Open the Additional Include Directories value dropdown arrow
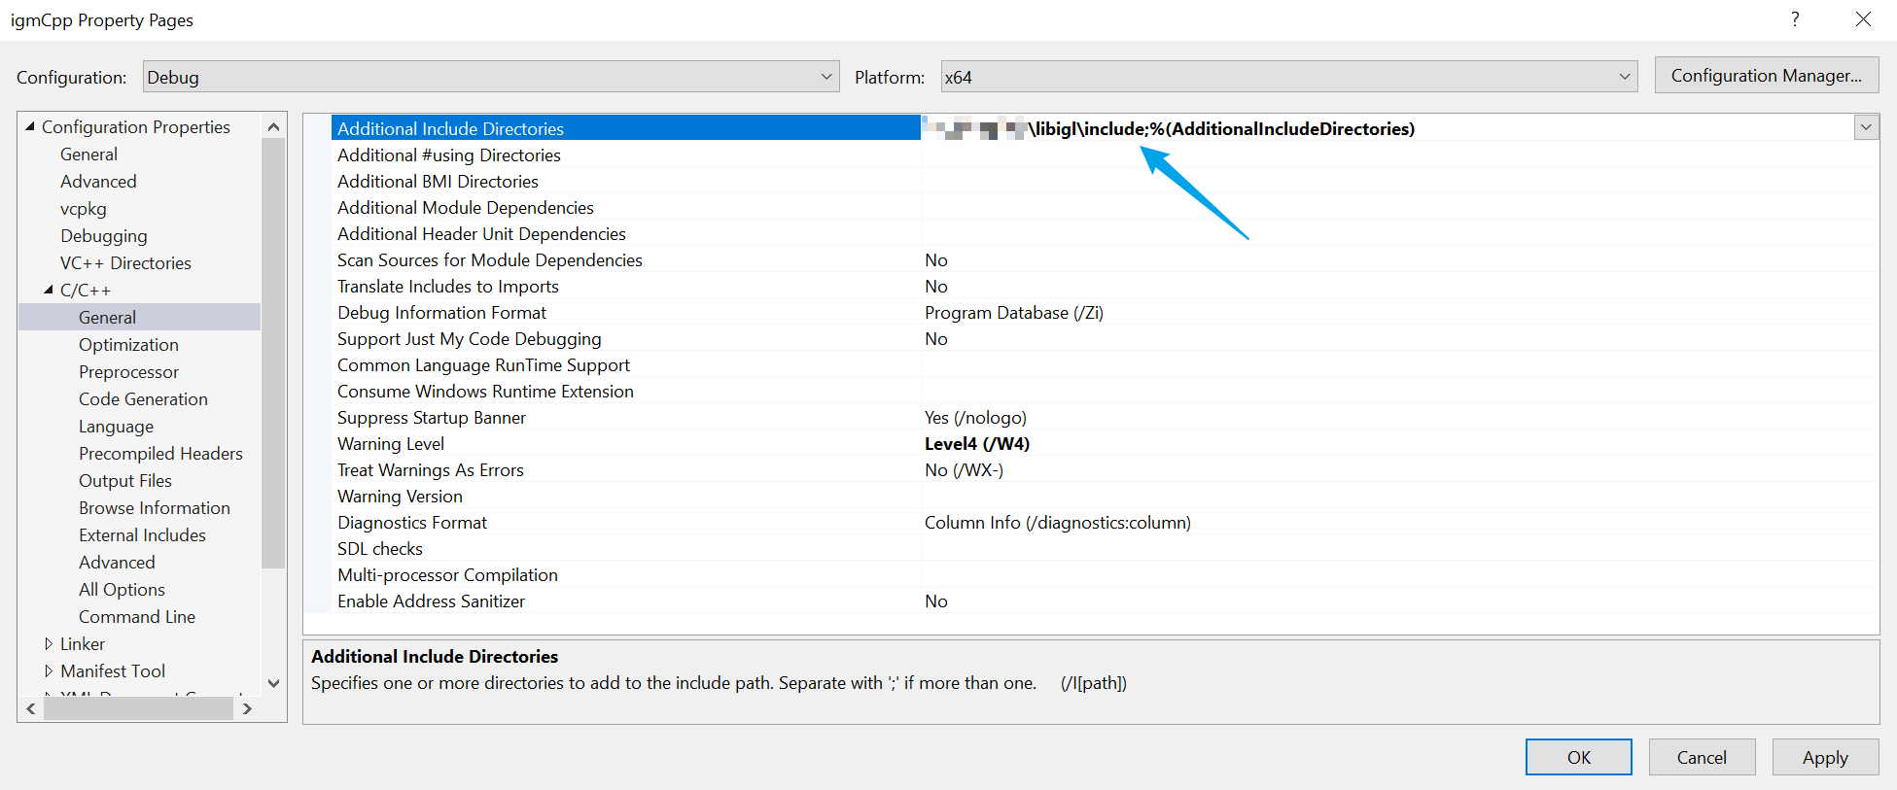This screenshot has width=1897, height=790. click(x=1866, y=127)
